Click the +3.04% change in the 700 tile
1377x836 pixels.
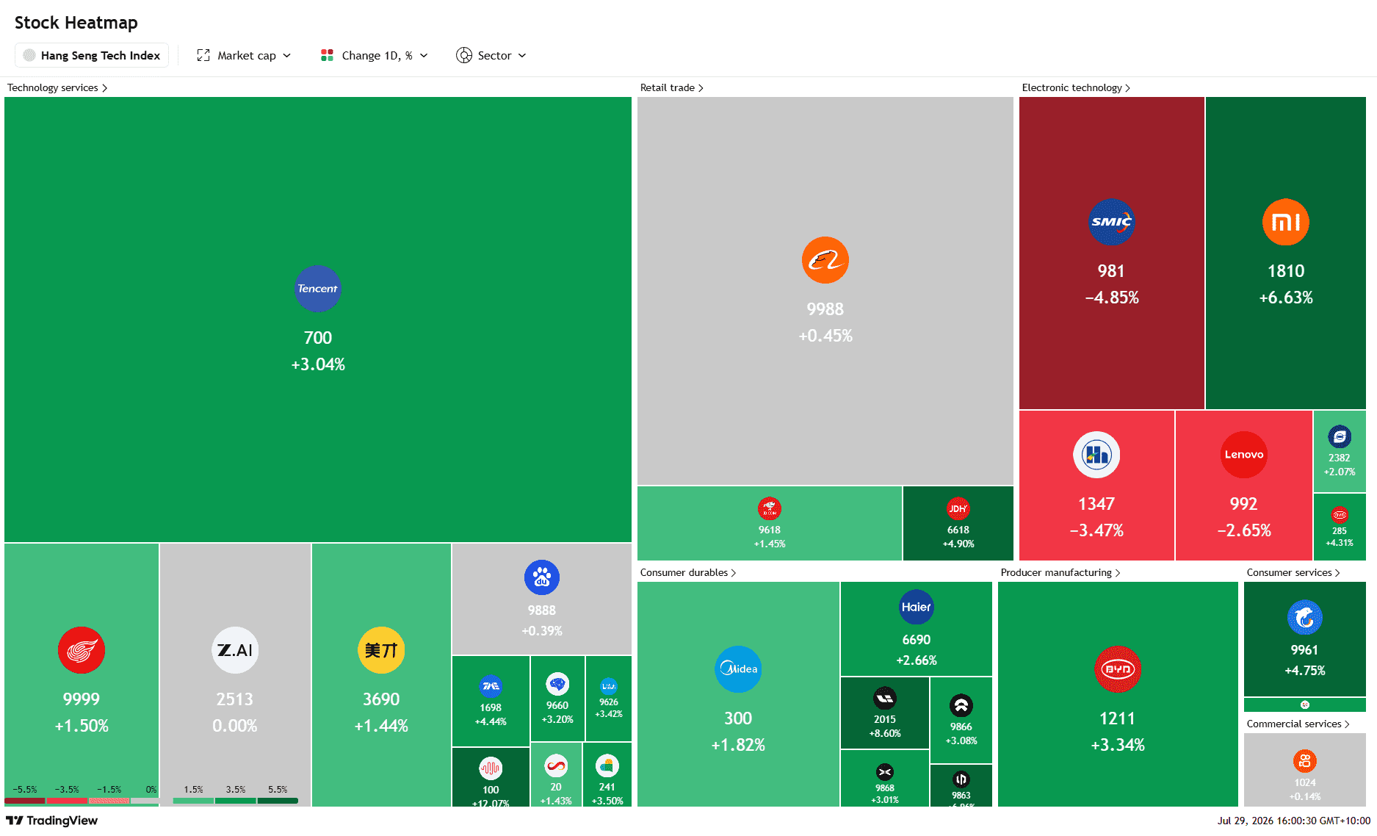(318, 364)
